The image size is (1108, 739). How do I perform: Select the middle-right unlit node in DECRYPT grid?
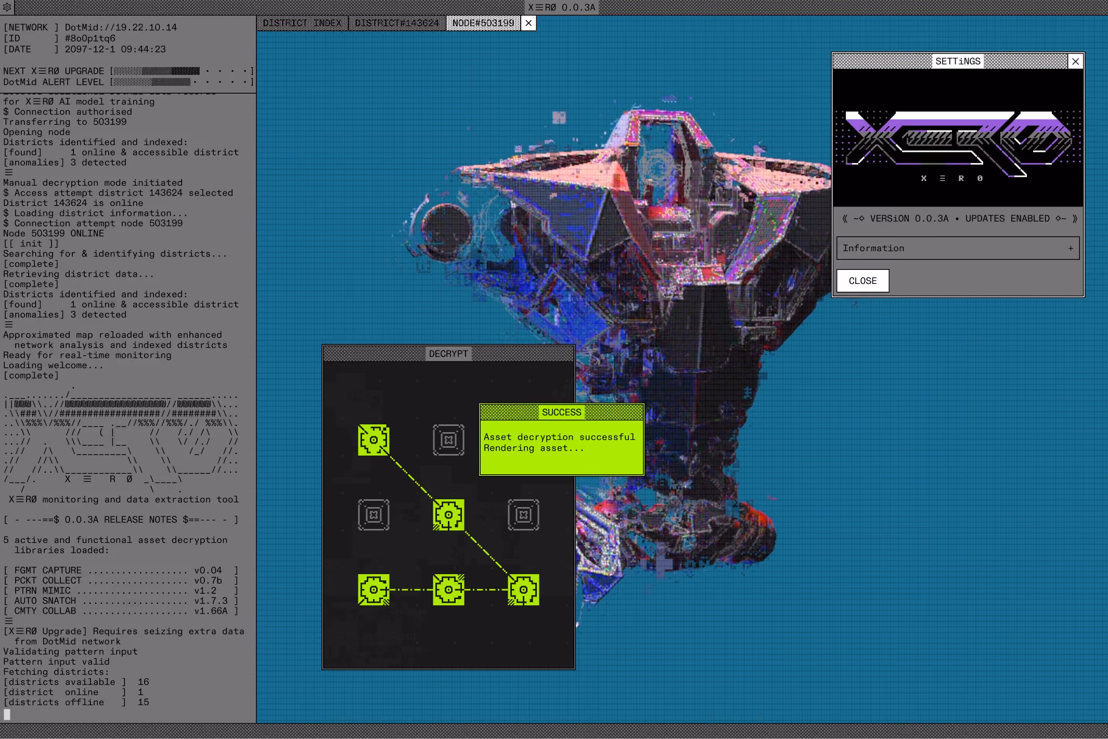(523, 515)
